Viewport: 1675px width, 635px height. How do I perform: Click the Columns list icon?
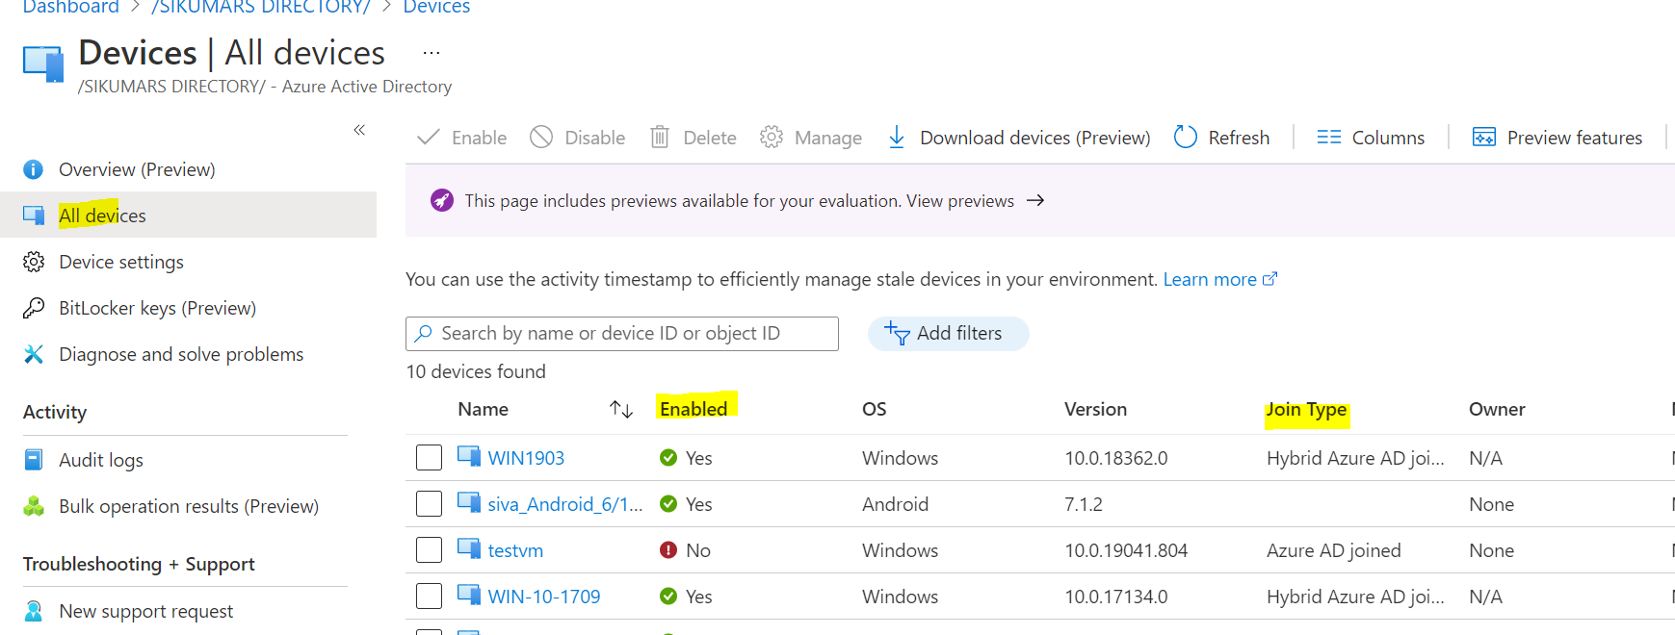1329,138
